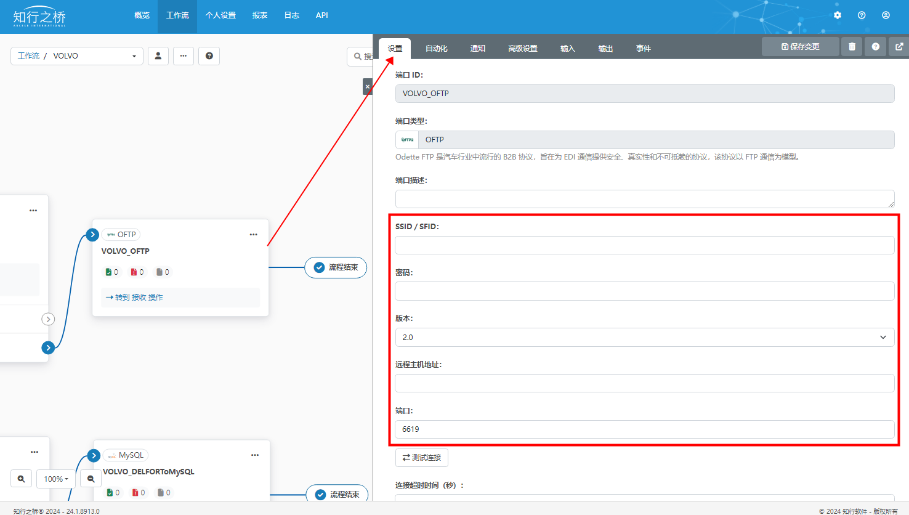
Task: Open the 100% zoom level dropdown
Action: pos(56,479)
